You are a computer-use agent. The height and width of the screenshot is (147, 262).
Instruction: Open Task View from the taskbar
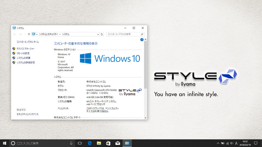tap(80, 143)
